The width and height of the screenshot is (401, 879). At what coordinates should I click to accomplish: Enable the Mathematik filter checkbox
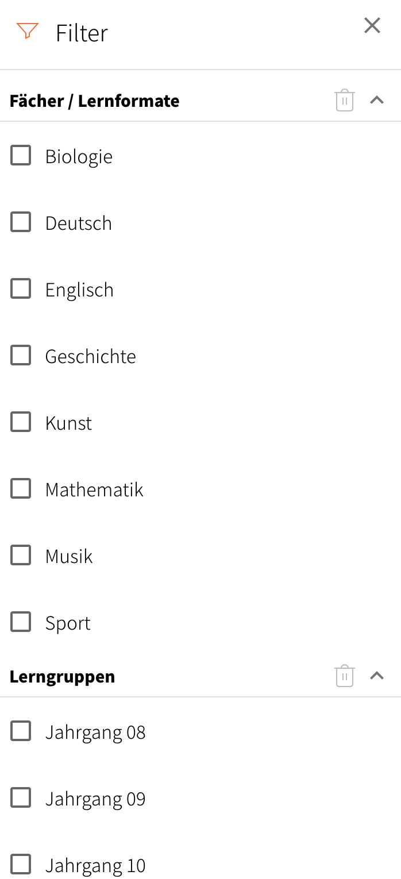click(x=21, y=488)
